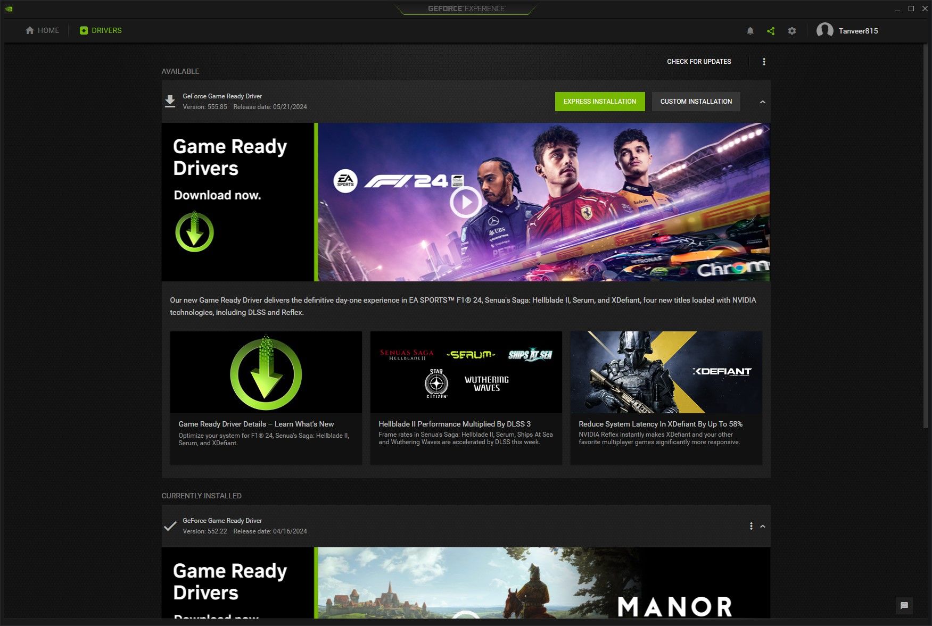Open three-dot menu for installed driver 552.22
Image resolution: width=932 pixels, height=626 pixels.
[x=751, y=526]
